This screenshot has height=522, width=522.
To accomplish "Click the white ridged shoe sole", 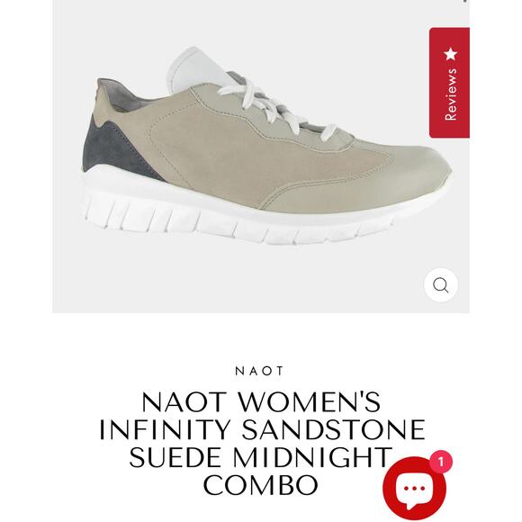I will pyautogui.click(x=239, y=213).
